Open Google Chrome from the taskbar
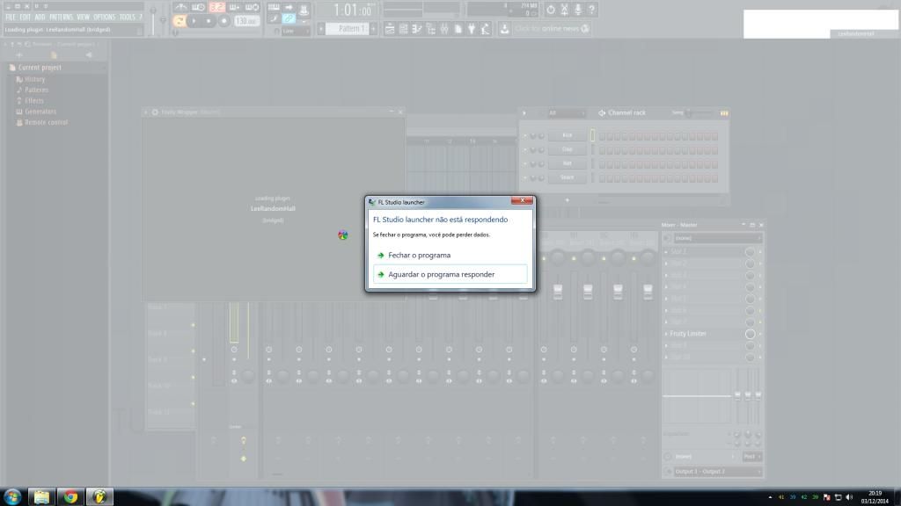 click(x=70, y=496)
